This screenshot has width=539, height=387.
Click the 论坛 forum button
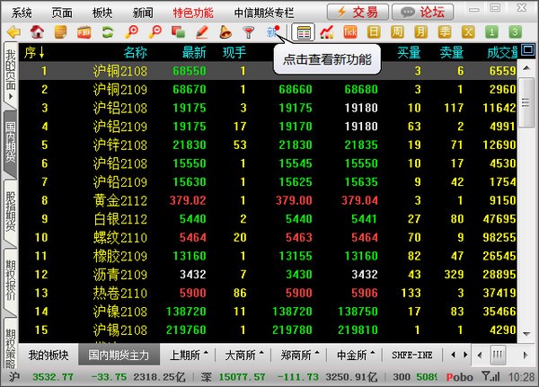point(423,12)
